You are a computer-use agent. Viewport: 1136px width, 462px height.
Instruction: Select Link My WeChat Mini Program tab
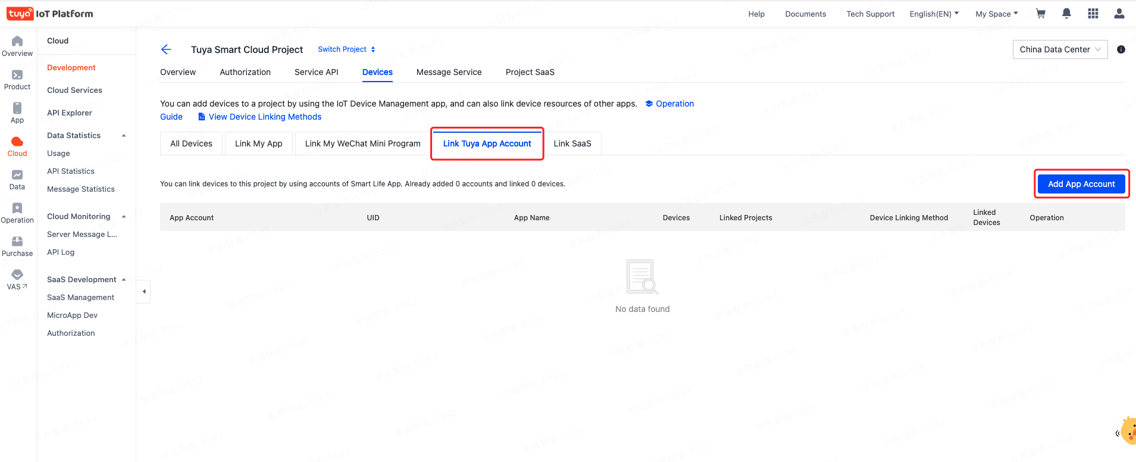coord(363,143)
